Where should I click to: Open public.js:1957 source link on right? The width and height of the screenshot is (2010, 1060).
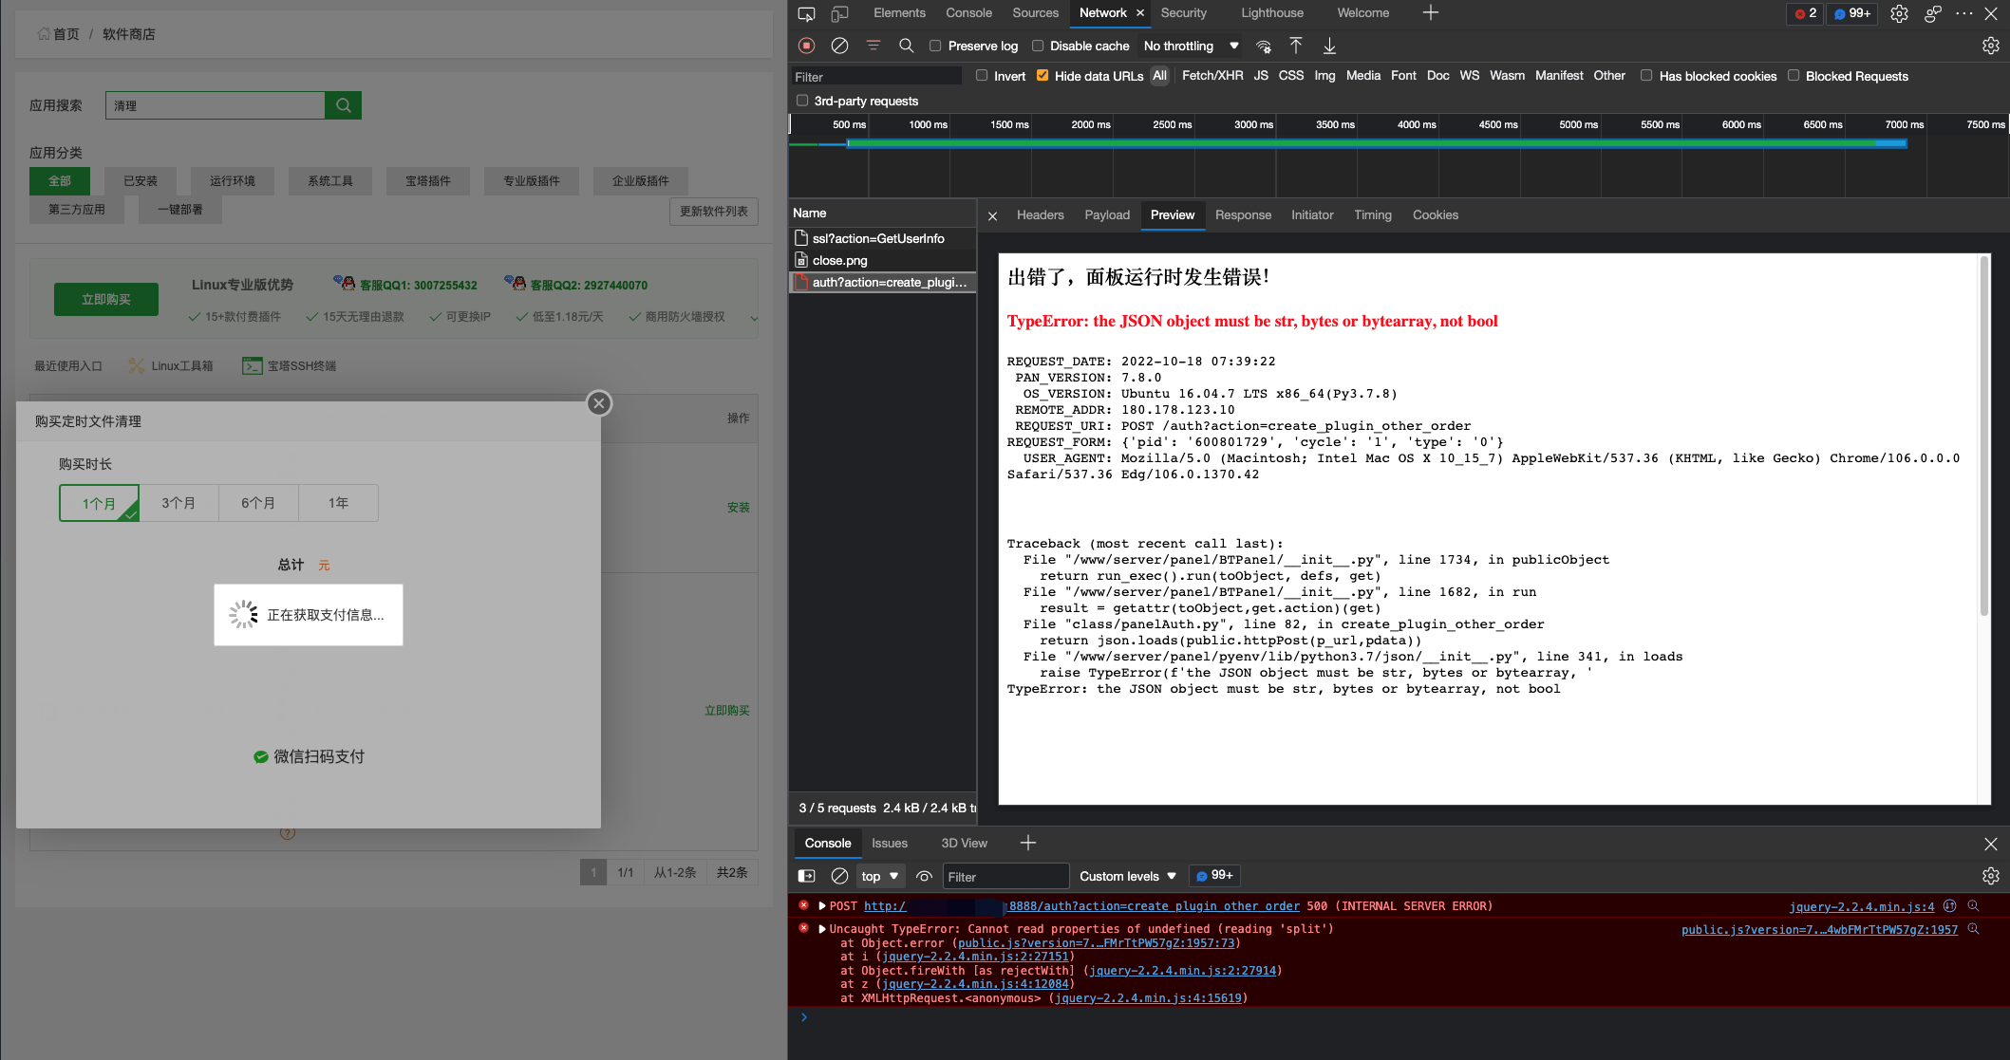1819,929
